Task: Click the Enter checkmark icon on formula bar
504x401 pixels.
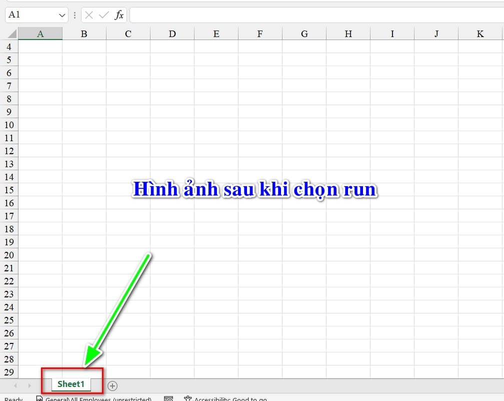Action: coord(102,15)
